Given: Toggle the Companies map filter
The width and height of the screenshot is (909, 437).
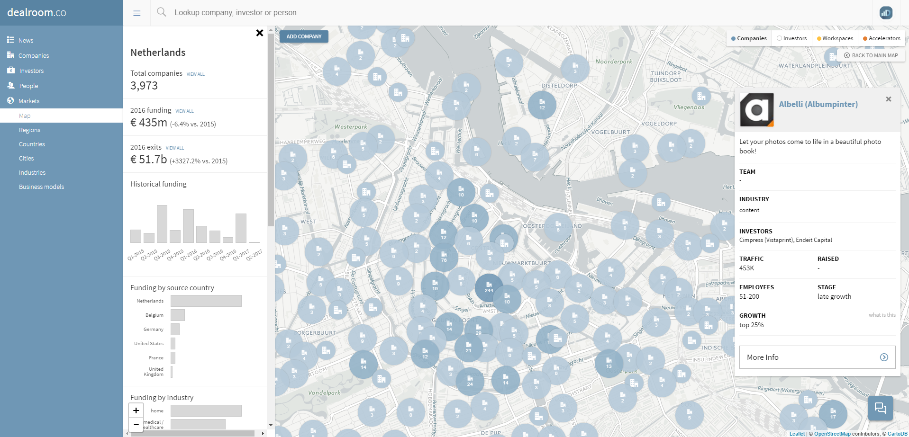Looking at the screenshot, I should (x=749, y=38).
